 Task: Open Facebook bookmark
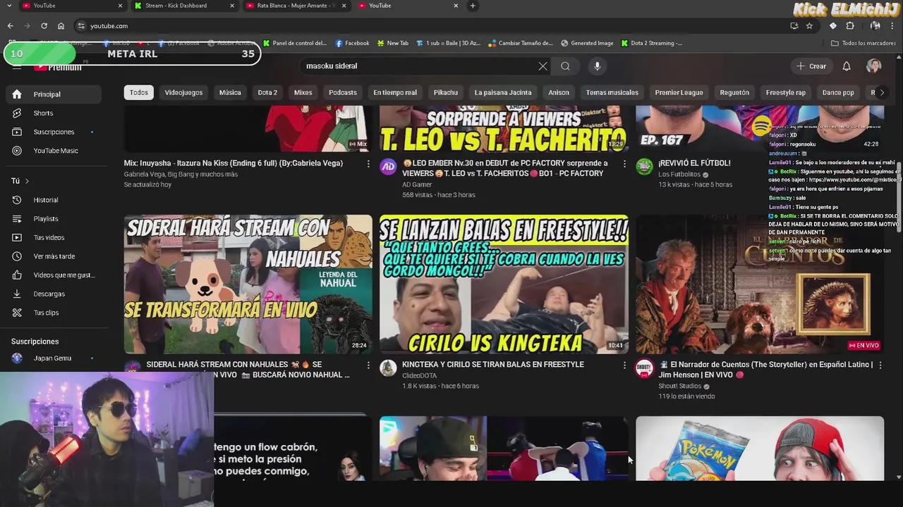pyautogui.click(x=352, y=43)
